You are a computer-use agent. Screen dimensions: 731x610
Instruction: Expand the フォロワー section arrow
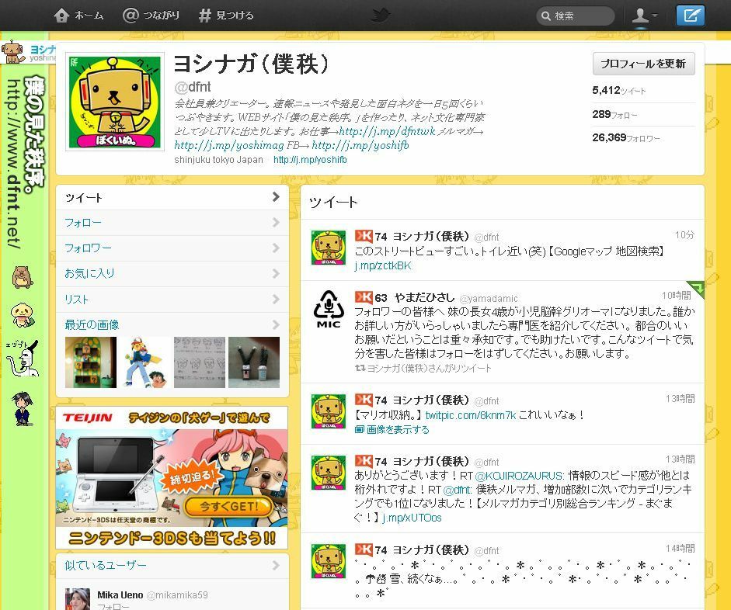pyautogui.click(x=276, y=248)
